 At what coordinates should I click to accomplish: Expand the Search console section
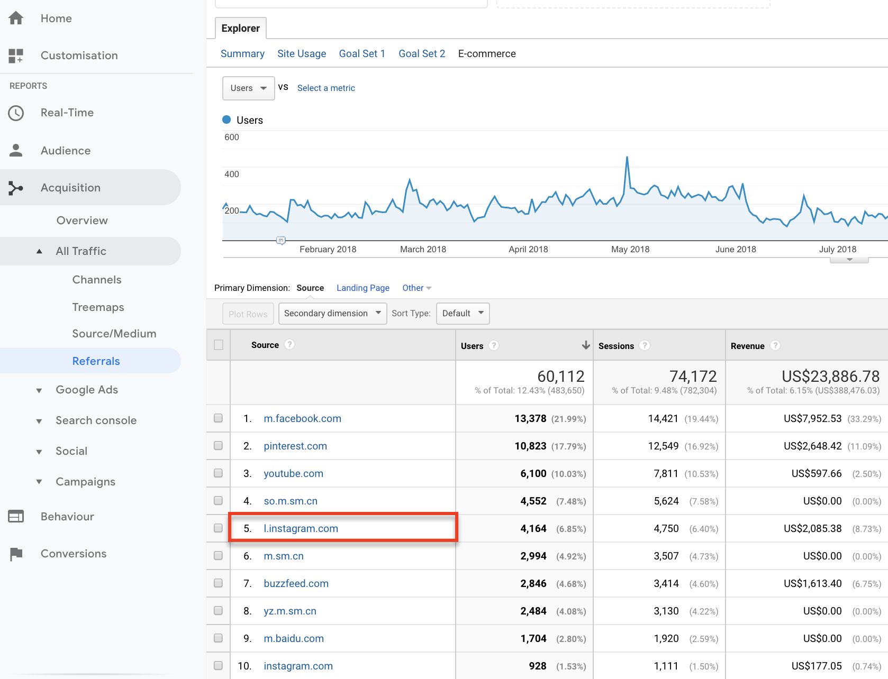[x=39, y=421]
